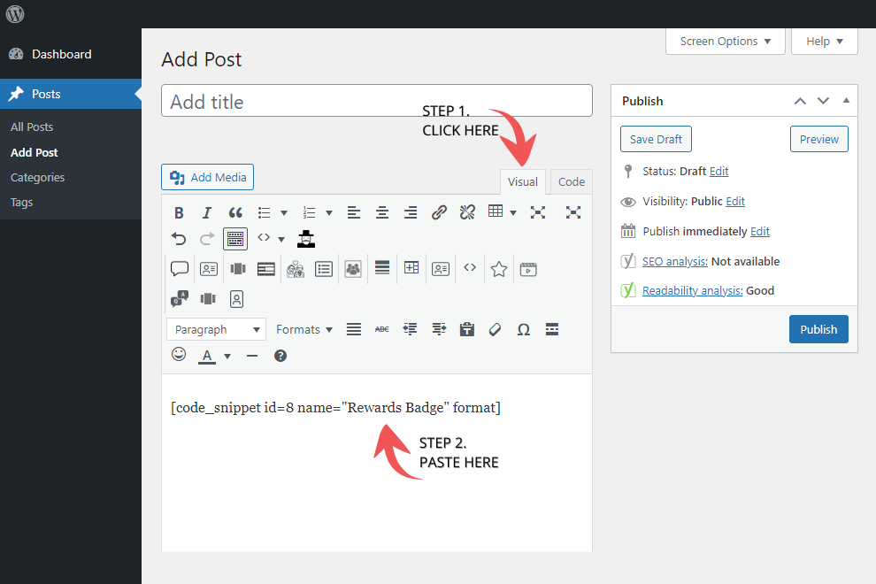
Task: Expand the bulleted list style arrow
Action: [x=284, y=213]
